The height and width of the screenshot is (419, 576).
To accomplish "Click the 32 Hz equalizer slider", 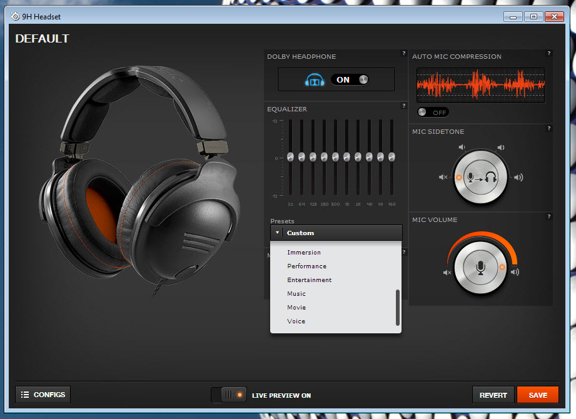I will click(x=290, y=157).
